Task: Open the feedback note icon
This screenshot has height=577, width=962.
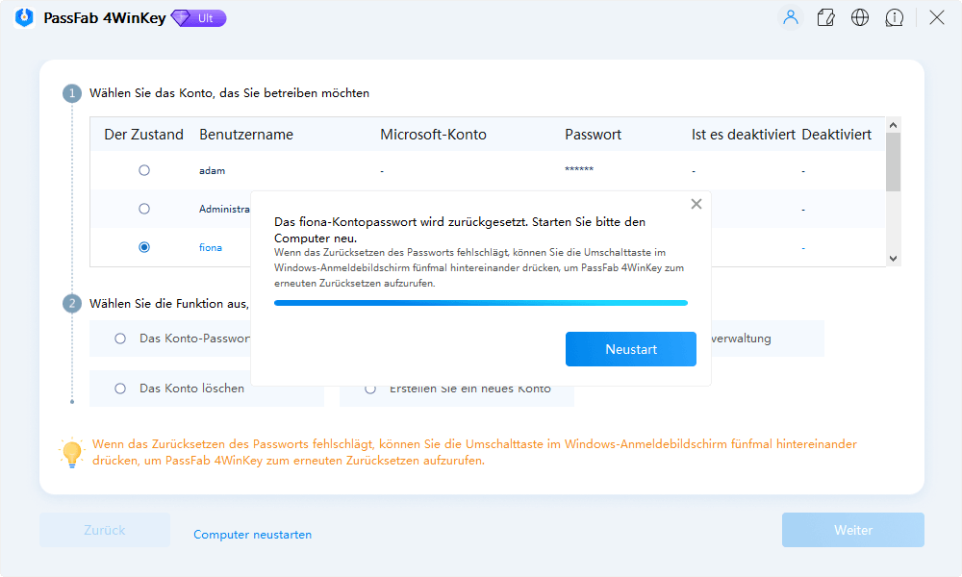Action: coord(825,17)
